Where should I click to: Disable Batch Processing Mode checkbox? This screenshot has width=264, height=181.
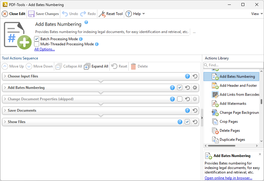tap(37, 39)
